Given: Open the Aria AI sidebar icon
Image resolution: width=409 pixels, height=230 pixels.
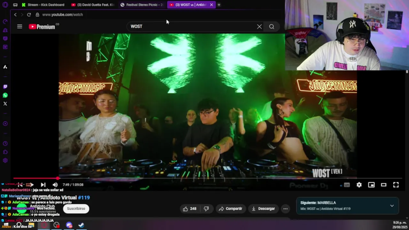Looking at the screenshot, I should 5,67.
